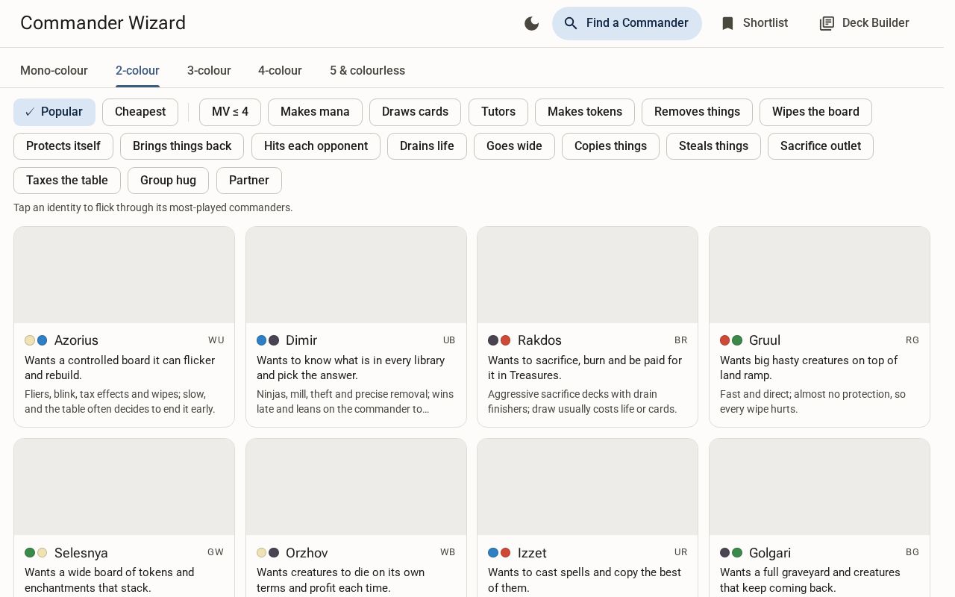Enable the Drains life filter
Screen dimensions: 955x597
[x=427, y=146]
